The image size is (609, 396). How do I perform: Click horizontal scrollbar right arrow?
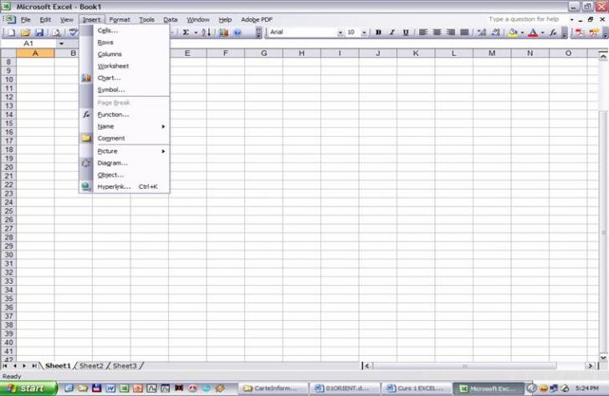coord(591,366)
